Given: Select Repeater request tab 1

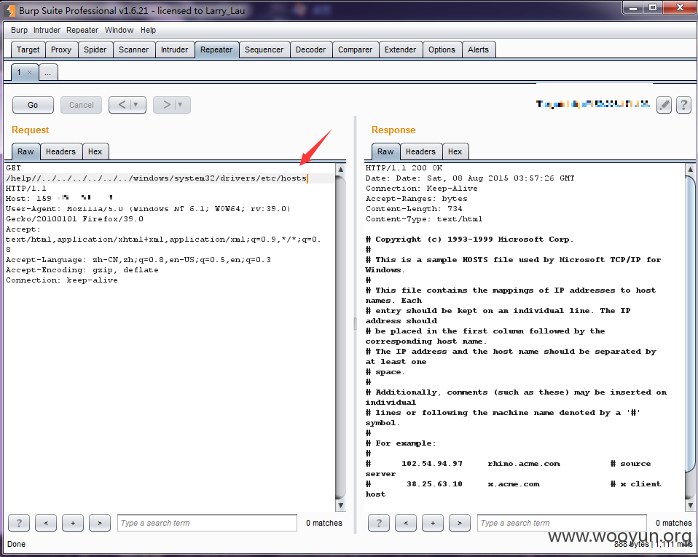Looking at the screenshot, I should 19,72.
